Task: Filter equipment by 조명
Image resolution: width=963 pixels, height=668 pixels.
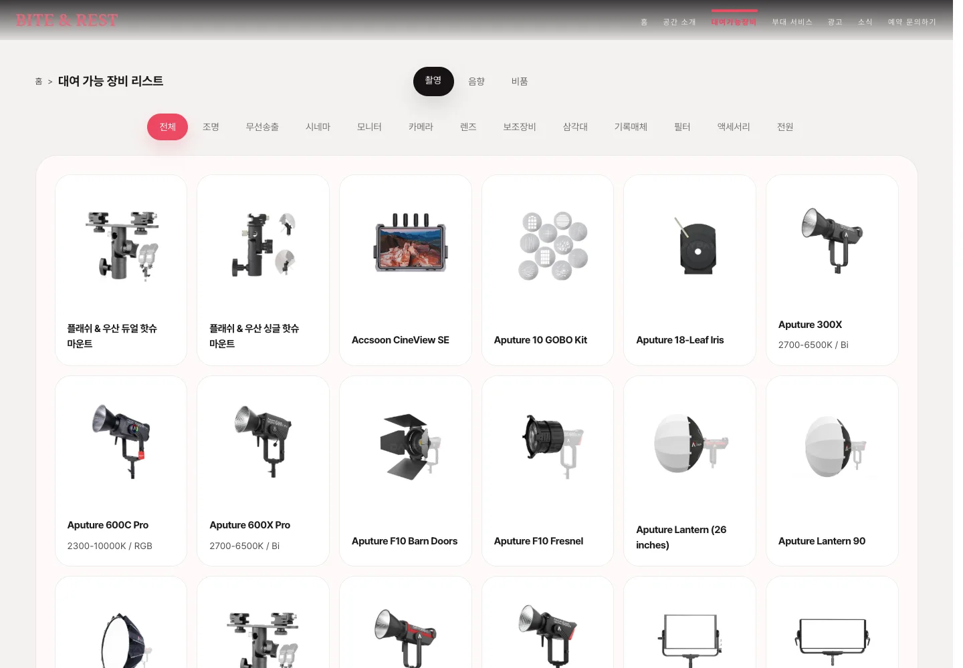Action: click(211, 127)
